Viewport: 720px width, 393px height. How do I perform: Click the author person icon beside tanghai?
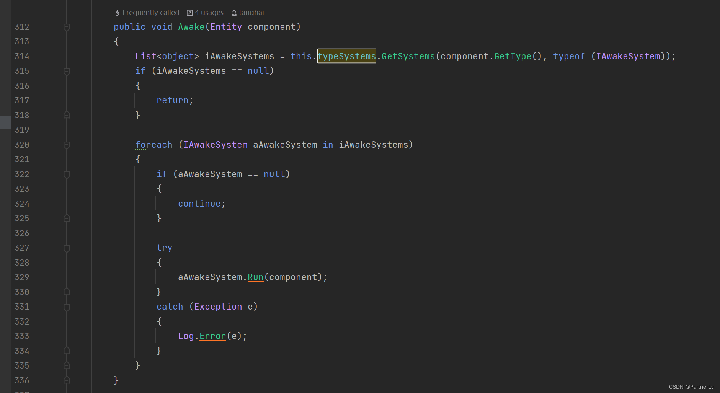click(x=234, y=13)
